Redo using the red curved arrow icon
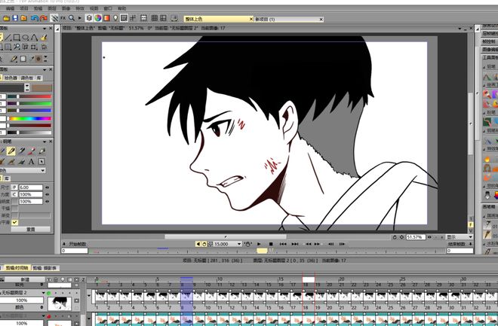 pyautogui.click(x=43, y=18)
